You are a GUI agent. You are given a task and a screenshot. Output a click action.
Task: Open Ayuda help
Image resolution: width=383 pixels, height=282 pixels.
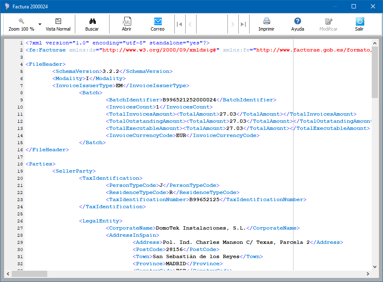298,24
